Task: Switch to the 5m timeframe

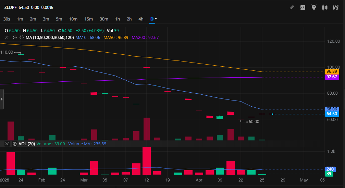Action: coord(59,19)
